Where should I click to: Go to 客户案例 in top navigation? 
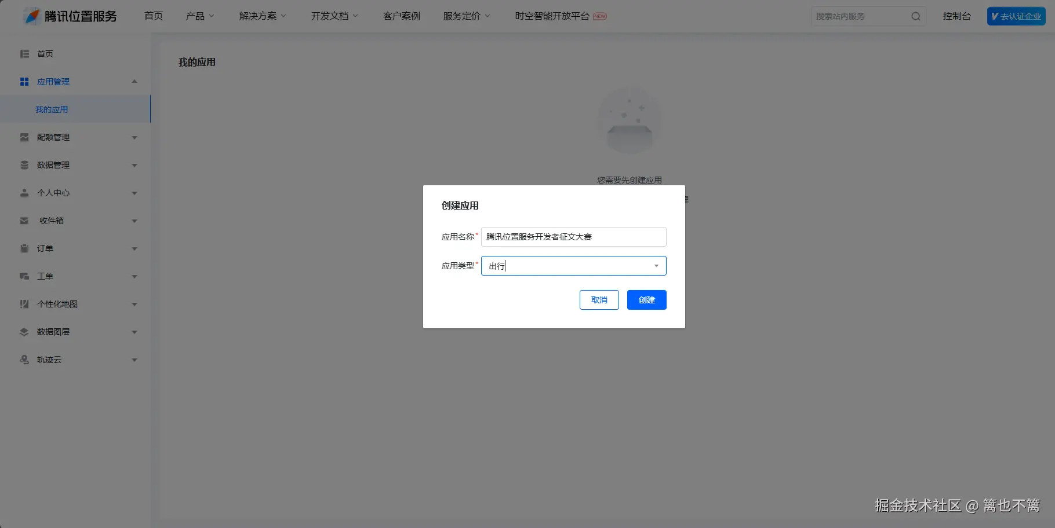click(x=402, y=16)
